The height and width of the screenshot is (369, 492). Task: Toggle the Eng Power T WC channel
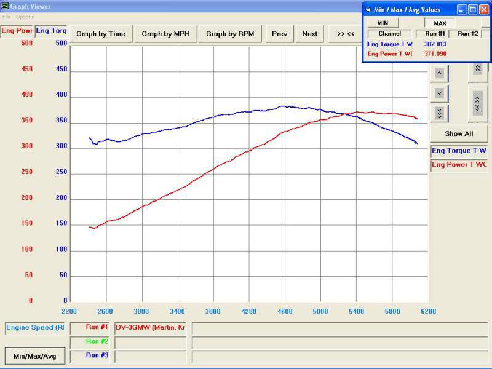[x=459, y=165]
